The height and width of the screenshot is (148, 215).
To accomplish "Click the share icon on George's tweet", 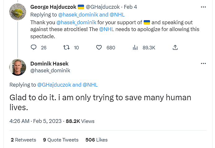I will click(x=175, y=47).
